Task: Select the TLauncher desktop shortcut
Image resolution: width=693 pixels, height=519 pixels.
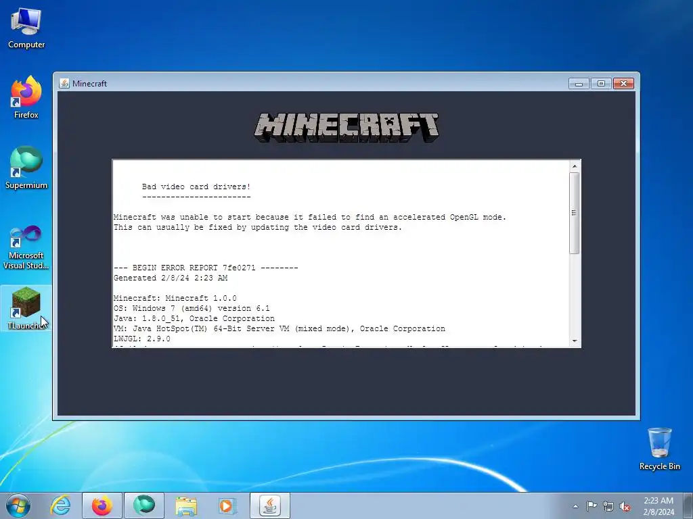Action: click(x=26, y=308)
